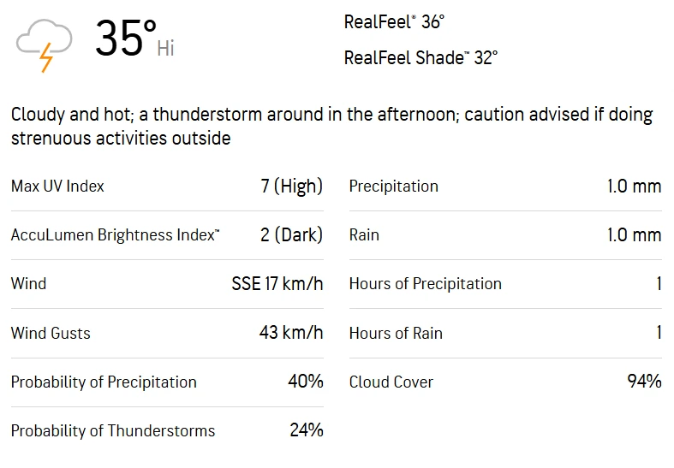
Task: Select the 24% thunderstorm probability value
Action: tap(307, 429)
